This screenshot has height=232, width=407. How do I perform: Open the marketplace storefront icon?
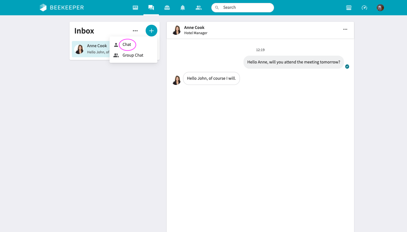[349, 7]
